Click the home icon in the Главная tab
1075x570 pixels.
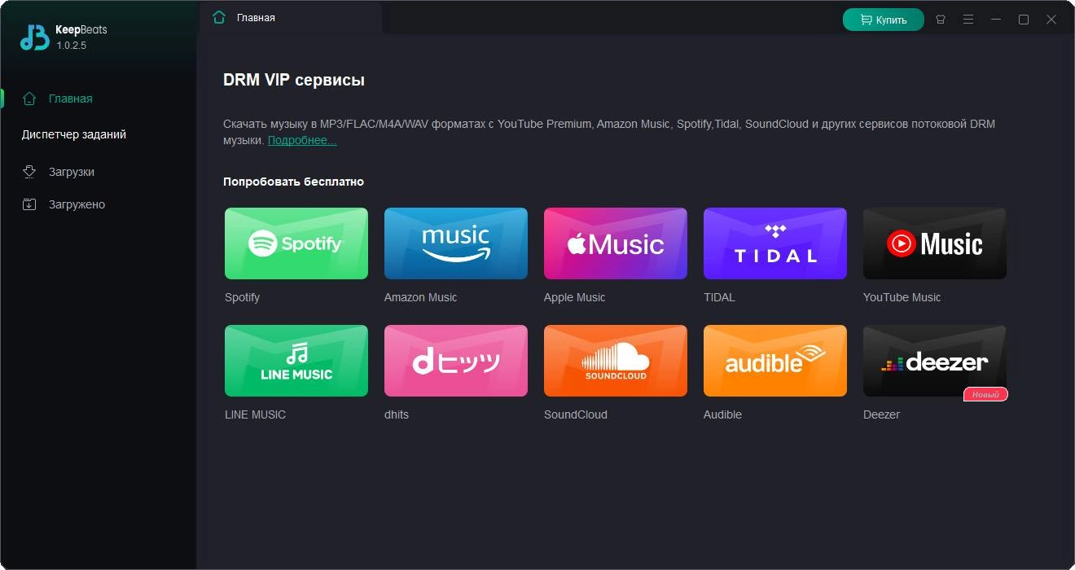click(x=218, y=17)
